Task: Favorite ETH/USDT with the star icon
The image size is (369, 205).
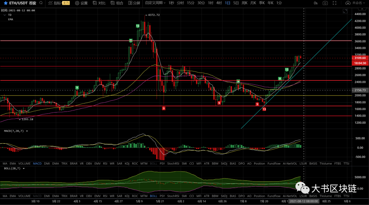Action: coord(6,3)
